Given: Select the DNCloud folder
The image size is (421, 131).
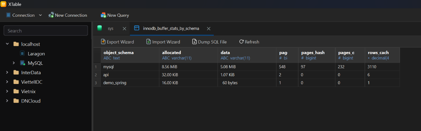Looking at the screenshot, I should [31, 101].
